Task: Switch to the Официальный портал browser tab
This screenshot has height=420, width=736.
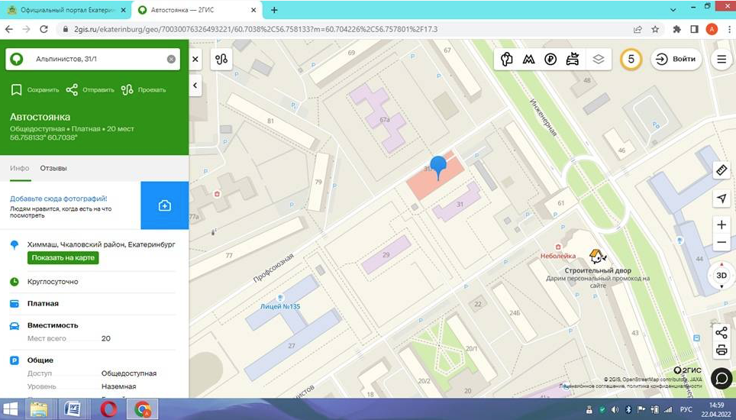Action: coord(67,10)
